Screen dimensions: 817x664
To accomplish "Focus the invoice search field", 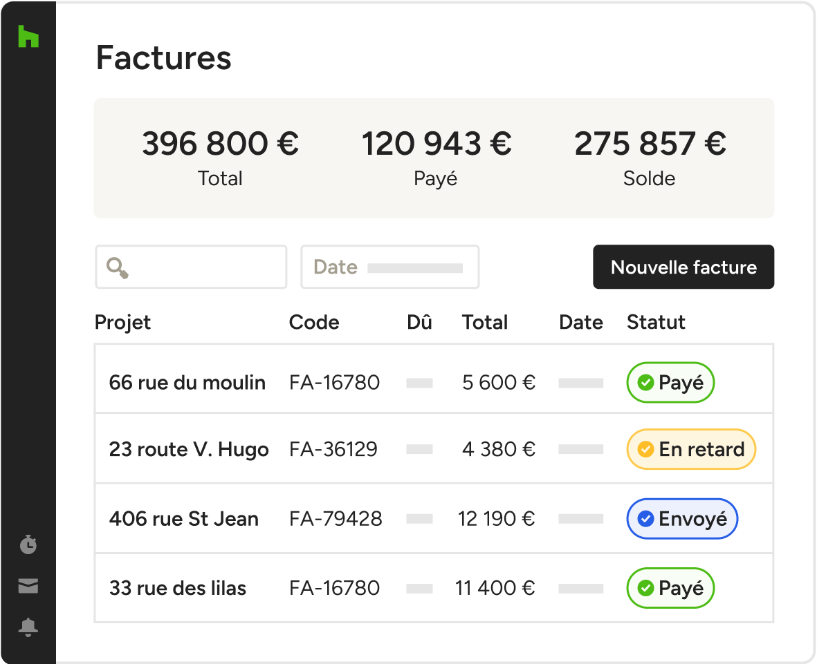I will (x=191, y=267).
